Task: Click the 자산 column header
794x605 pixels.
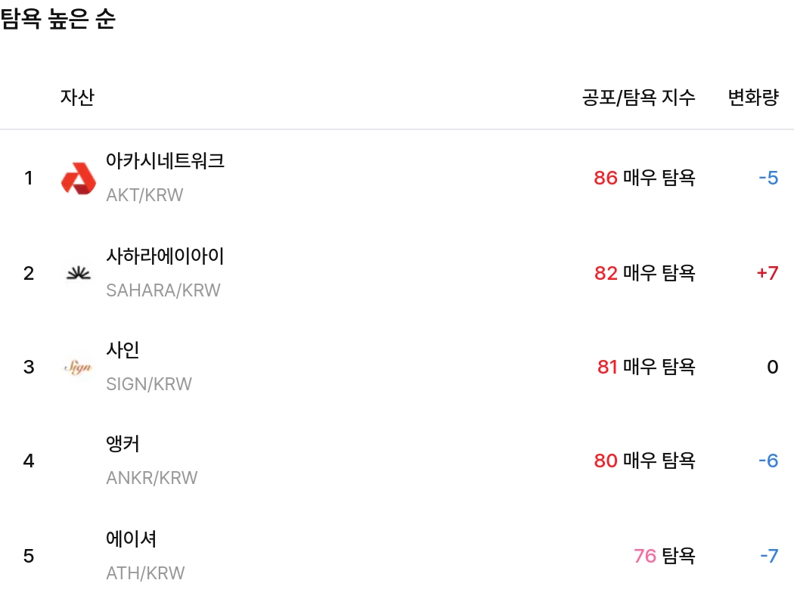Action: 77,97
